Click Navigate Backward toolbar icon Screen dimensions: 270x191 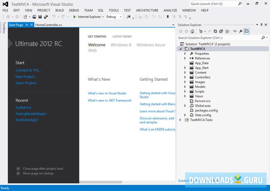tap(8, 17)
